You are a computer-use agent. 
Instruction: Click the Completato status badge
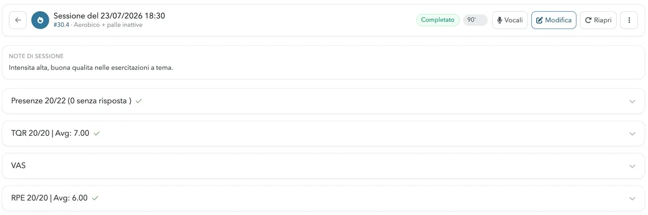coord(437,20)
